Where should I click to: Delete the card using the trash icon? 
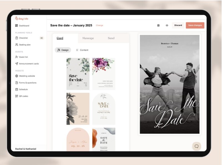tap(158, 25)
